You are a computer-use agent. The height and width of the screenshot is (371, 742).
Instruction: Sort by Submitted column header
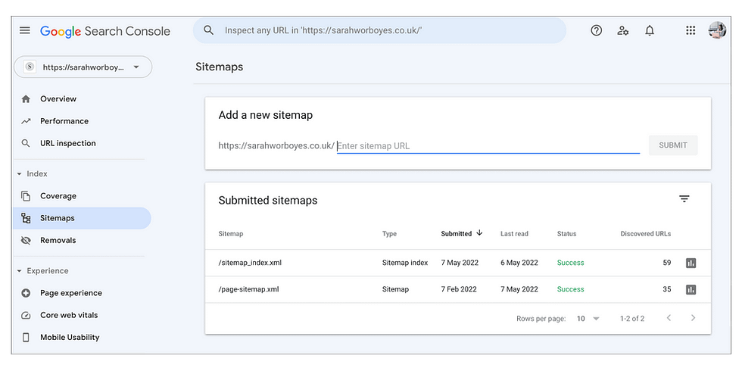coord(461,234)
